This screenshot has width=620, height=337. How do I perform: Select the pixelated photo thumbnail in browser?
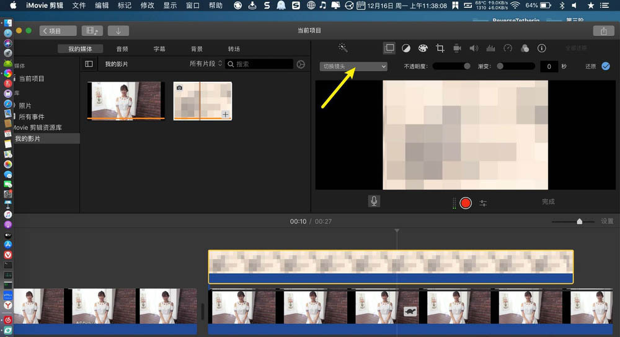(203, 101)
